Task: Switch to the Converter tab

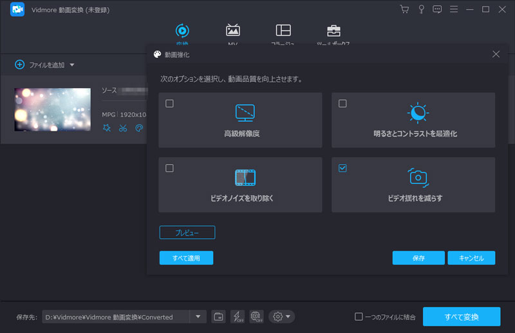Action: click(182, 34)
